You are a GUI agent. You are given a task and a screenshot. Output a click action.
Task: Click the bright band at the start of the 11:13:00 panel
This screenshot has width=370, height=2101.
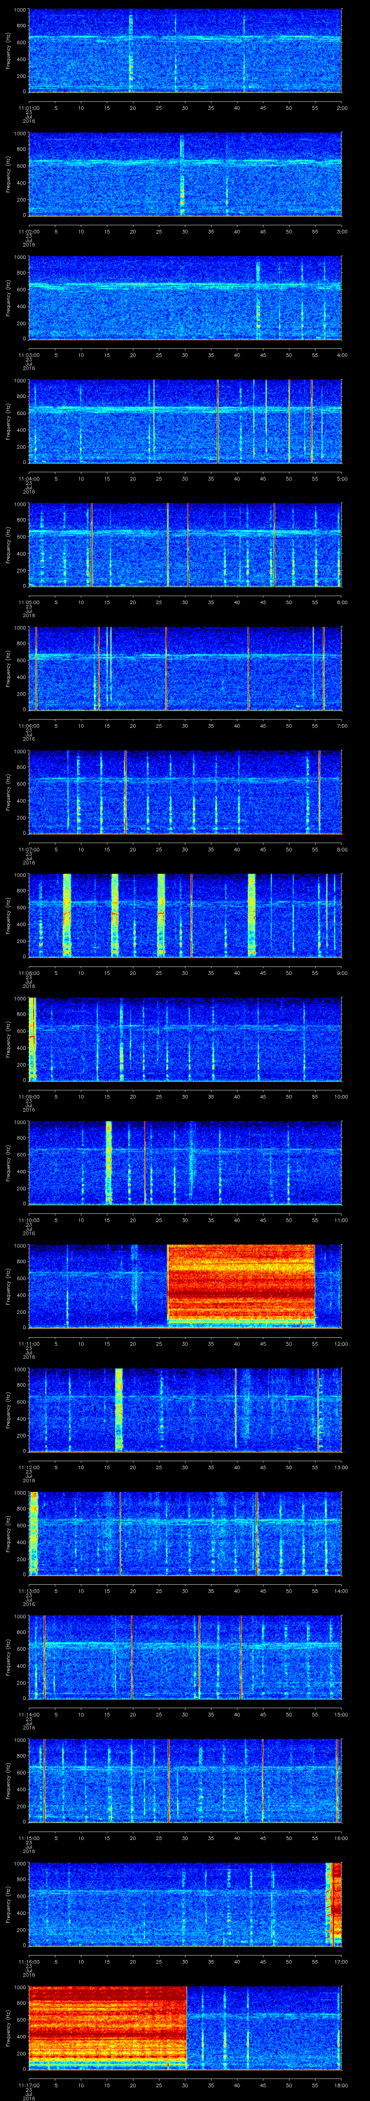pos(33,1533)
